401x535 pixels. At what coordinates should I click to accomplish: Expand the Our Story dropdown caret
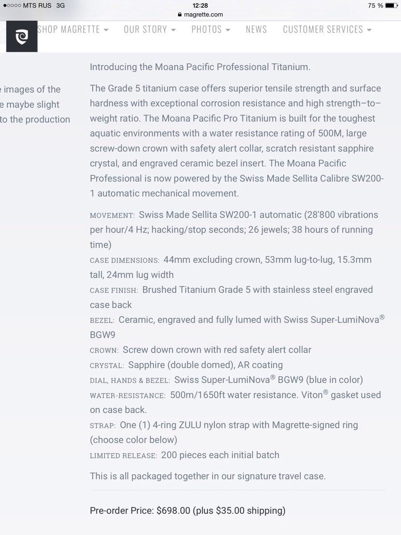[173, 30]
